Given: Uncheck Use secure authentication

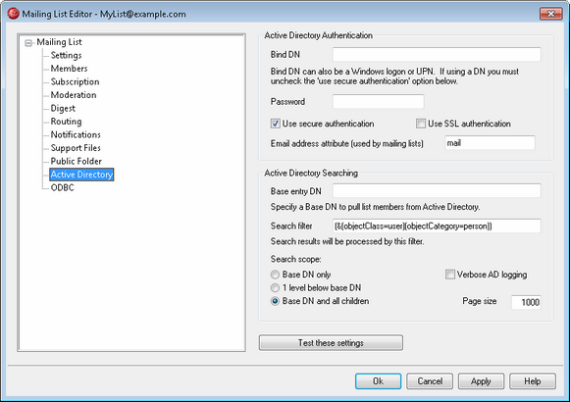Looking at the screenshot, I should coord(275,124).
